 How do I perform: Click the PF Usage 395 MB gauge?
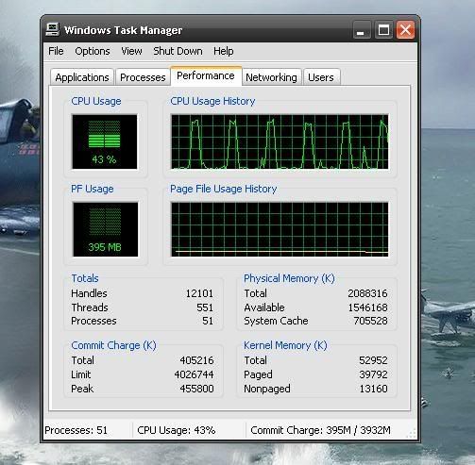tap(106, 229)
